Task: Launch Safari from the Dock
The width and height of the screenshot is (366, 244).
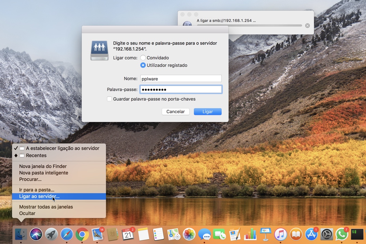Action: [x=67, y=234]
